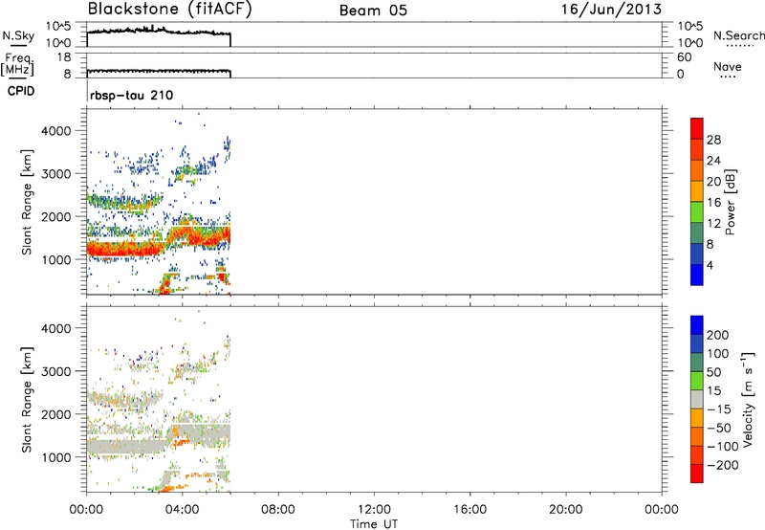Click the "15" velocity colorbar label
Screen dimensions: 765x530
(713, 390)
